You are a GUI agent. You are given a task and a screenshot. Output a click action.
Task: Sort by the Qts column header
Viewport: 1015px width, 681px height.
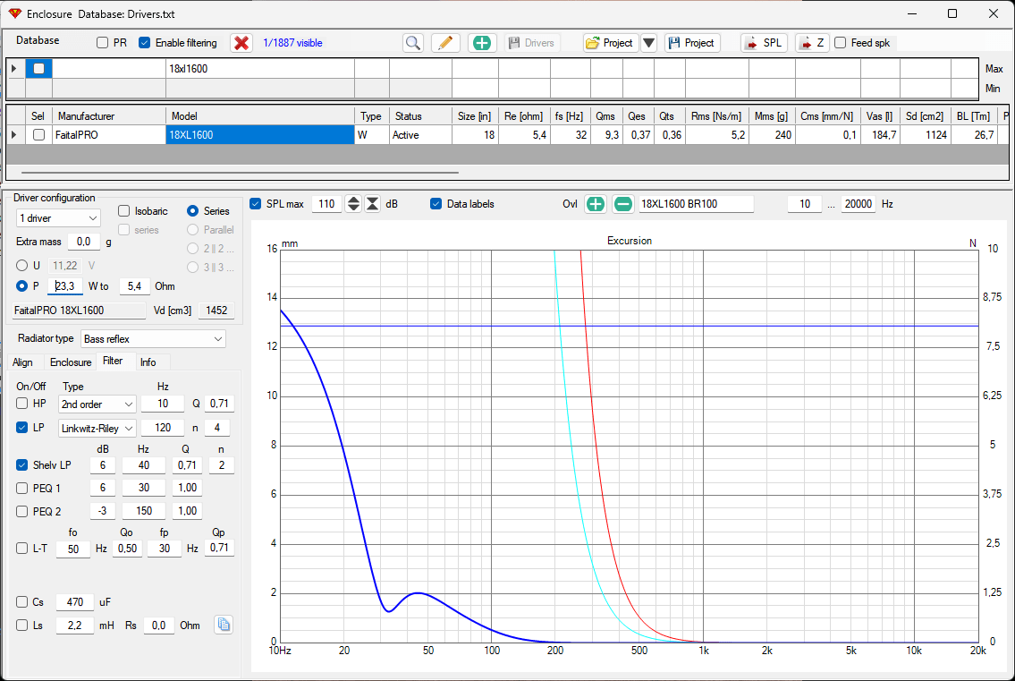(667, 116)
